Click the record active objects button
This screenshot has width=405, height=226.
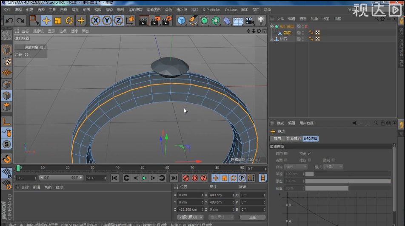pos(186,178)
